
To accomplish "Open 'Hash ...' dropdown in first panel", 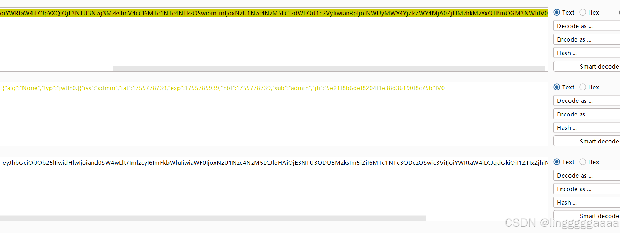I will point(587,53).
